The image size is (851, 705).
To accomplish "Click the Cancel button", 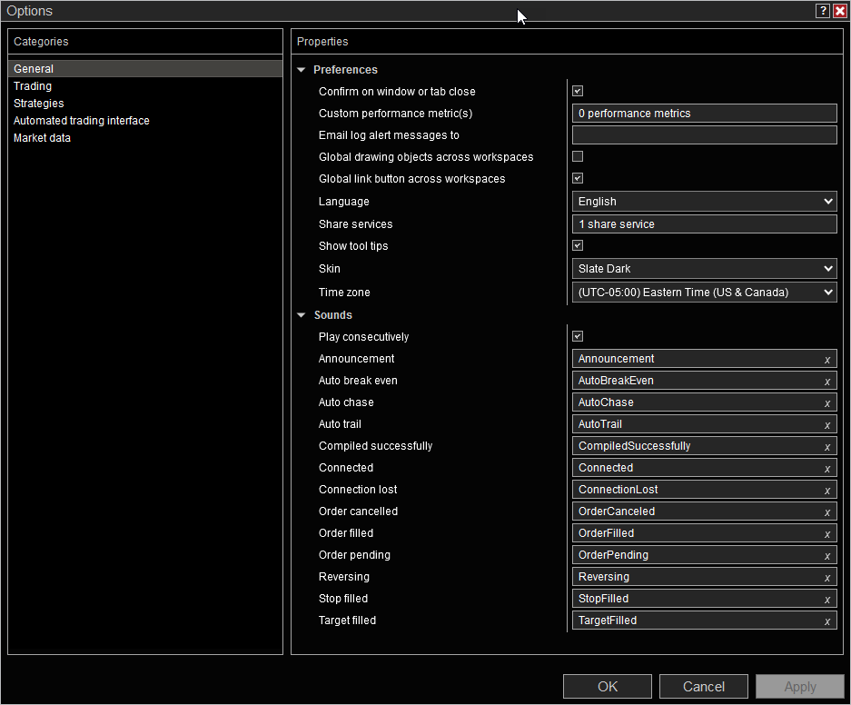I will pos(704,687).
